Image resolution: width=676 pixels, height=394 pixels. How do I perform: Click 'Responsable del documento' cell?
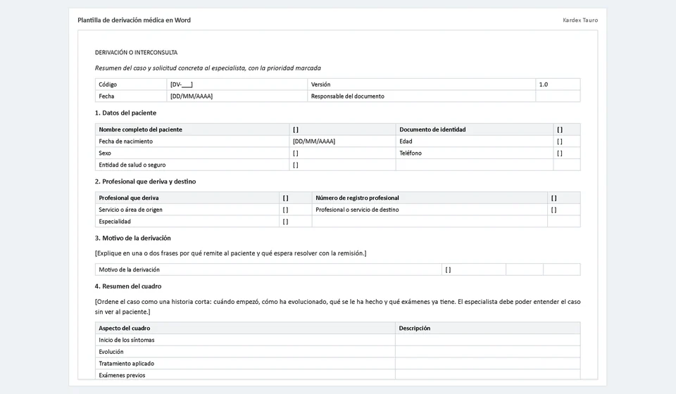coord(422,96)
